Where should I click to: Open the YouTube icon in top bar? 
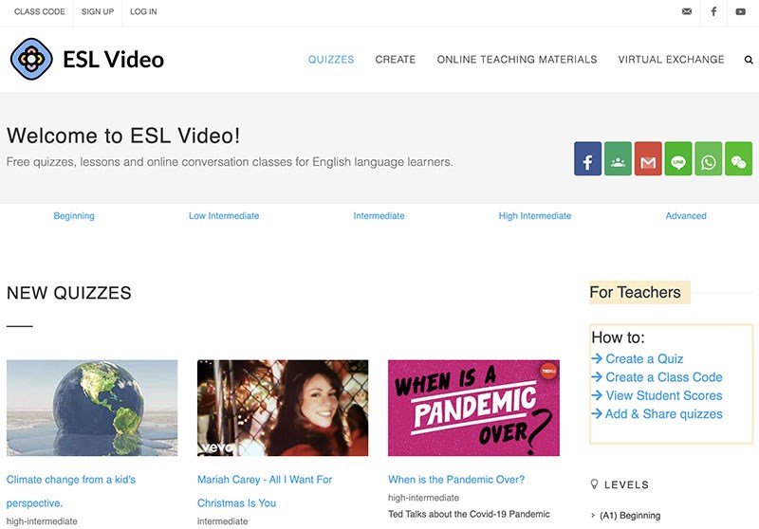coord(741,11)
